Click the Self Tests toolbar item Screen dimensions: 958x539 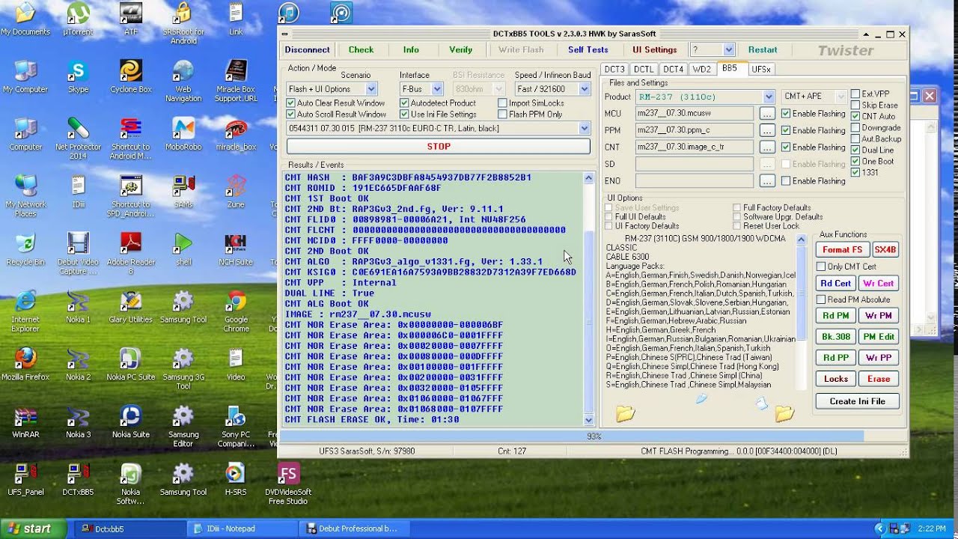point(588,50)
